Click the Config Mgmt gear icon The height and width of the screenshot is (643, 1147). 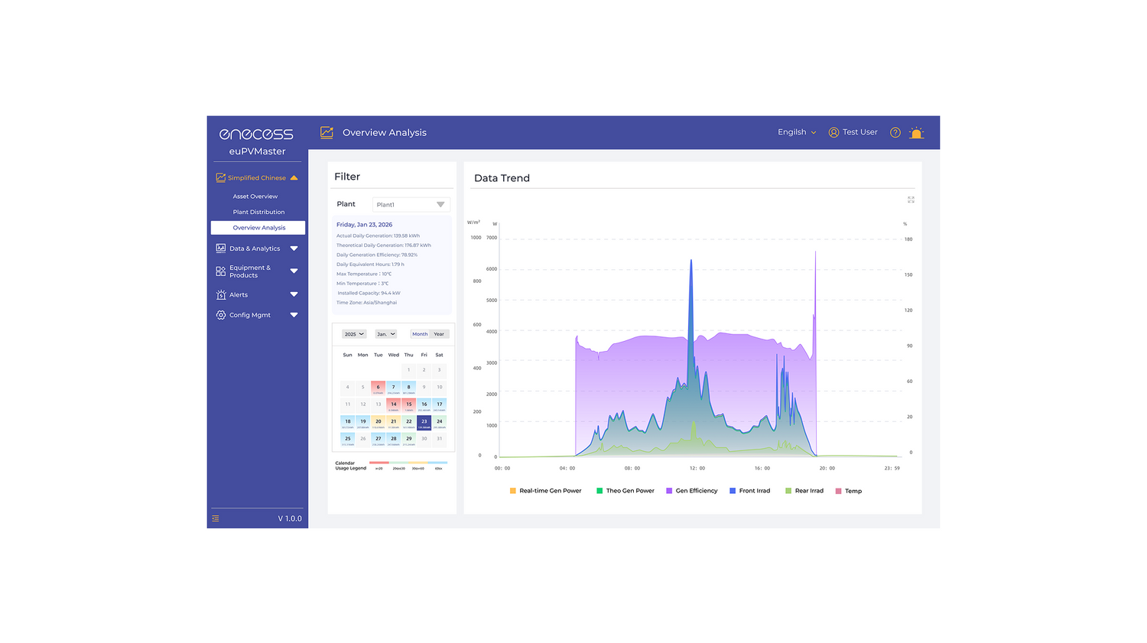tap(221, 315)
